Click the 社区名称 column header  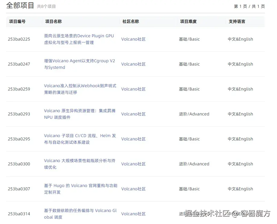coord(131,22)
